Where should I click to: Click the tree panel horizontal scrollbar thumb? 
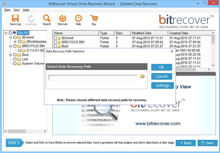17,131
